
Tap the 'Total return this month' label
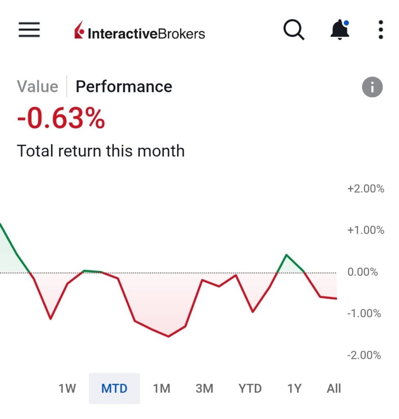tap(101, 151)
